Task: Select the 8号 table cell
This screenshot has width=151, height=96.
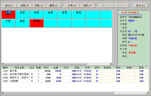Action: pos(22,23)
